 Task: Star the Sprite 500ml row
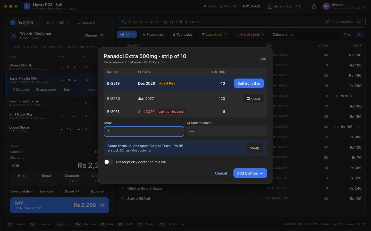122,199
